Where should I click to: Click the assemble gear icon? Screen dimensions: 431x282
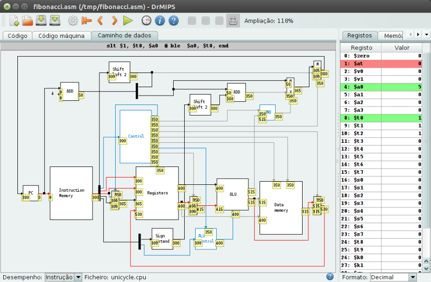coord(73,21)
